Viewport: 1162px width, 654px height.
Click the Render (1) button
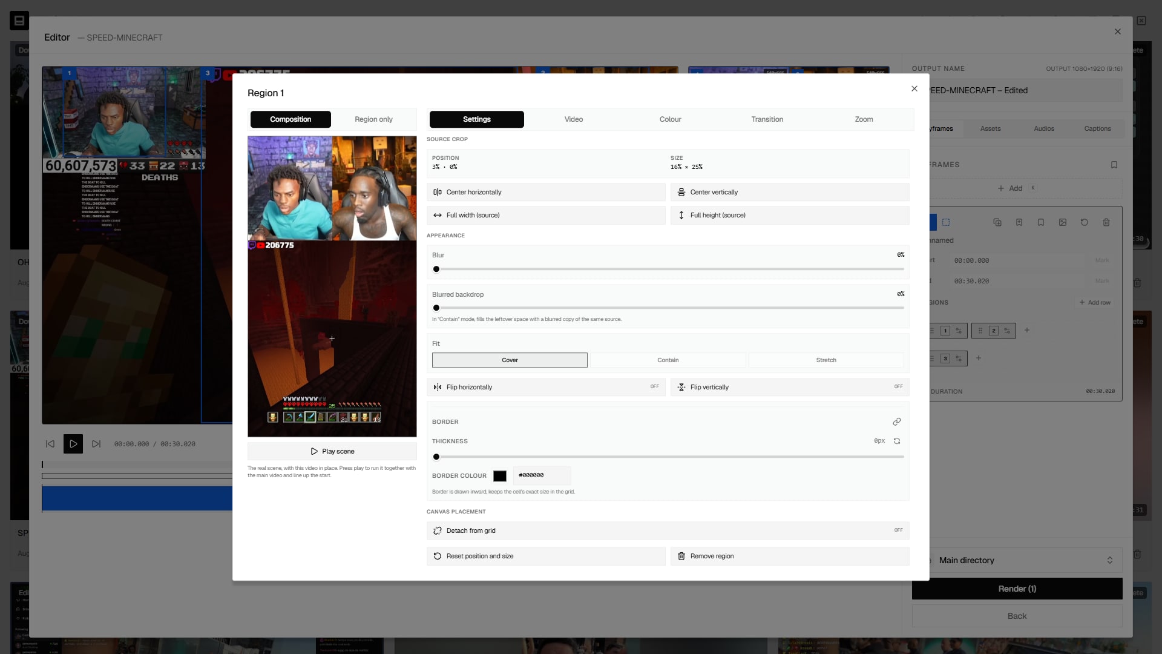[1017, 589]
